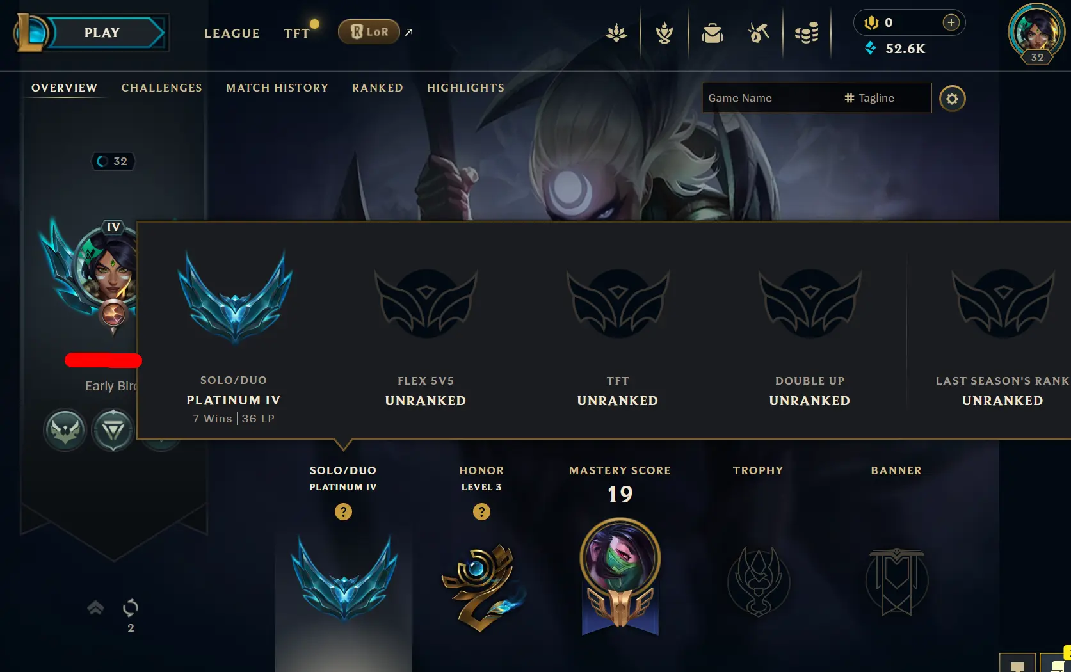The height and width of the screenshot is (672, 1071).
Task: Select the TFT menu item
Action: pyautogui.click(x=296, y=33)
